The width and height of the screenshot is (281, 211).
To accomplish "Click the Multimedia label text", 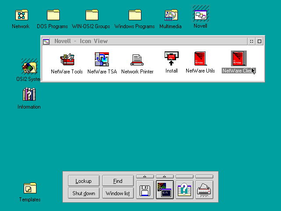I will point(170,26).
